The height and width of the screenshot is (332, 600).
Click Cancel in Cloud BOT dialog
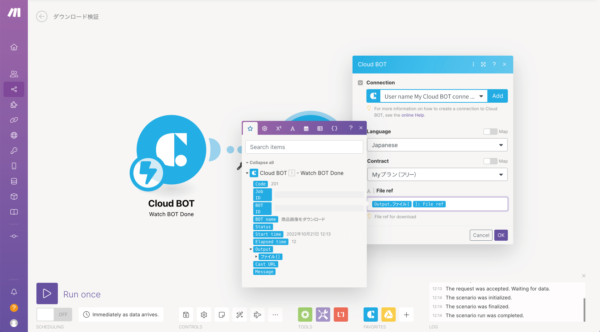(481, 235)
